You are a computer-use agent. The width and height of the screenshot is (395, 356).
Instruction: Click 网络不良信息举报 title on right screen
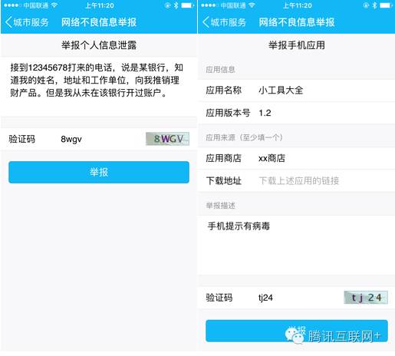[297, 22]
